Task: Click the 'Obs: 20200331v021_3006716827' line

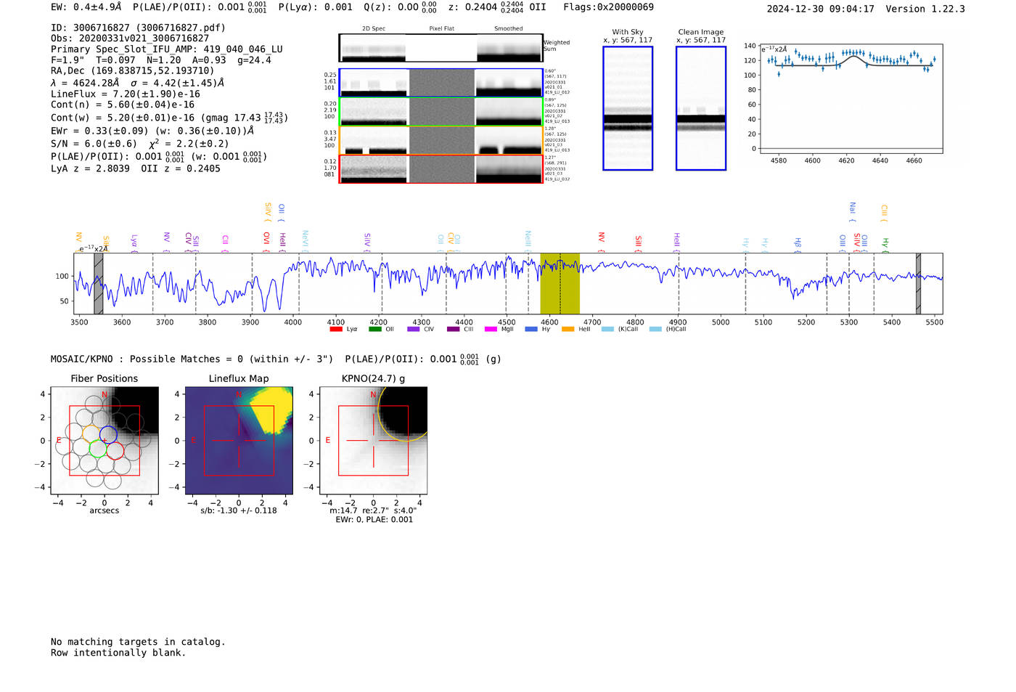Action: [x=130, y=38]
